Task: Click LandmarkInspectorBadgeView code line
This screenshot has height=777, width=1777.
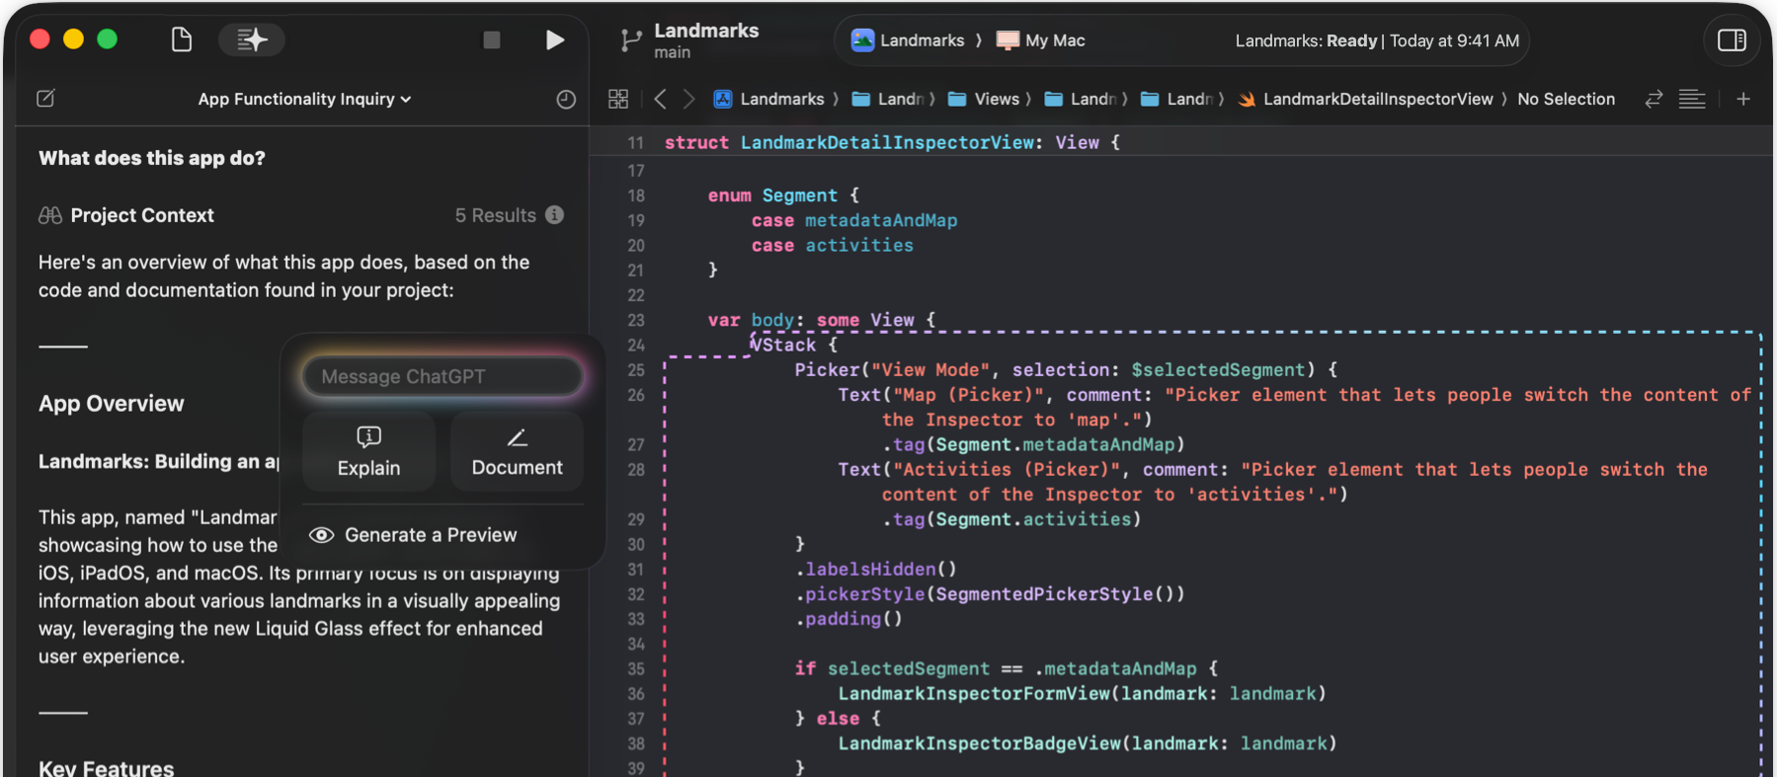Action: point(1087,743)
